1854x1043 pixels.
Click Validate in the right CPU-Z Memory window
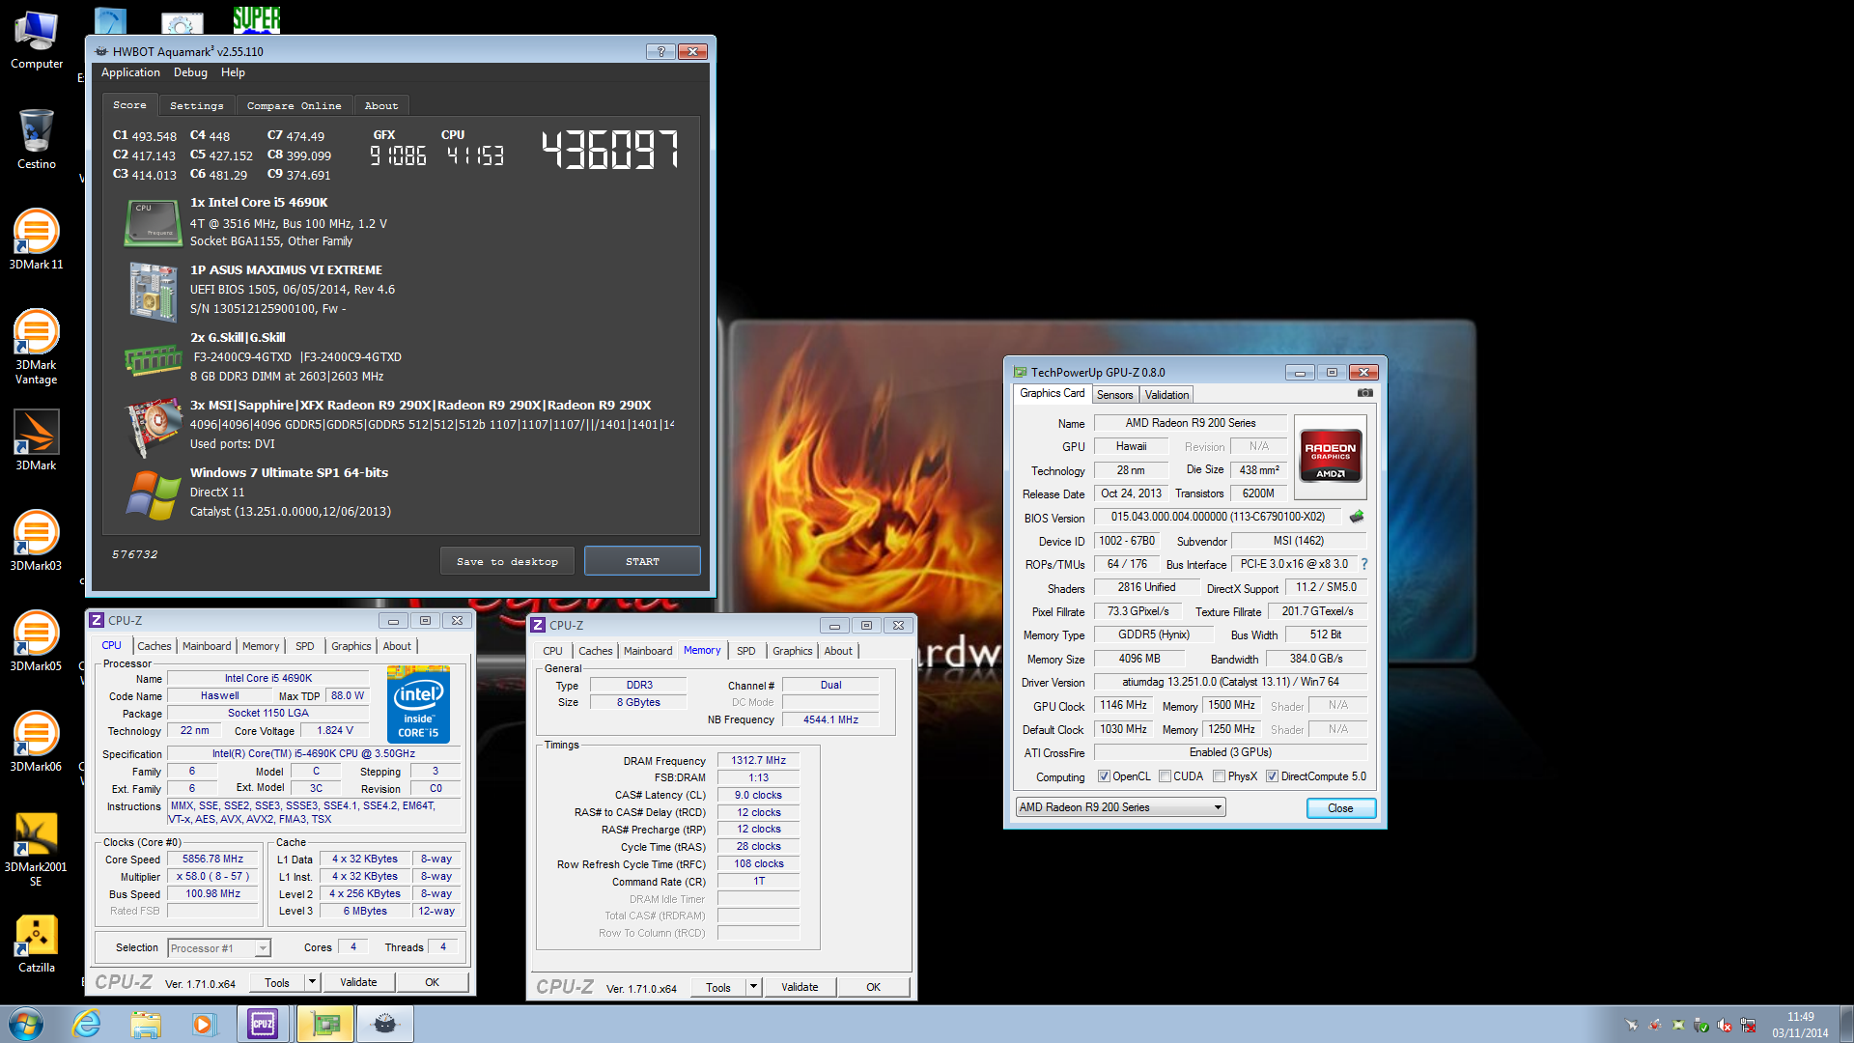800,987
